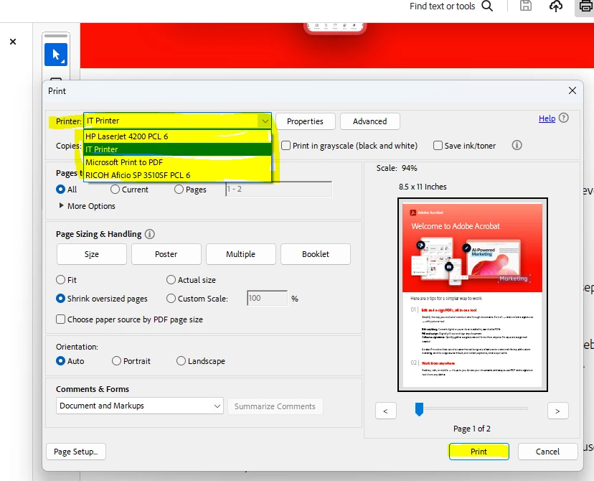Click the cloud upload icon
This screenshot has width=594, height=481.
(x=556, y=6)
